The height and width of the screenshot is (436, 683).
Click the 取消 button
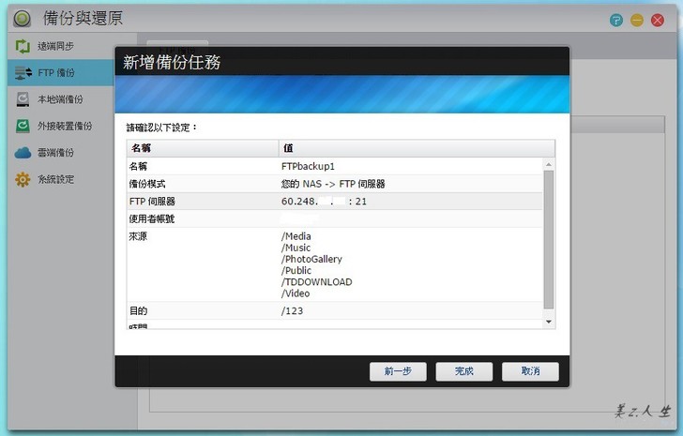[x=530, y=371]
